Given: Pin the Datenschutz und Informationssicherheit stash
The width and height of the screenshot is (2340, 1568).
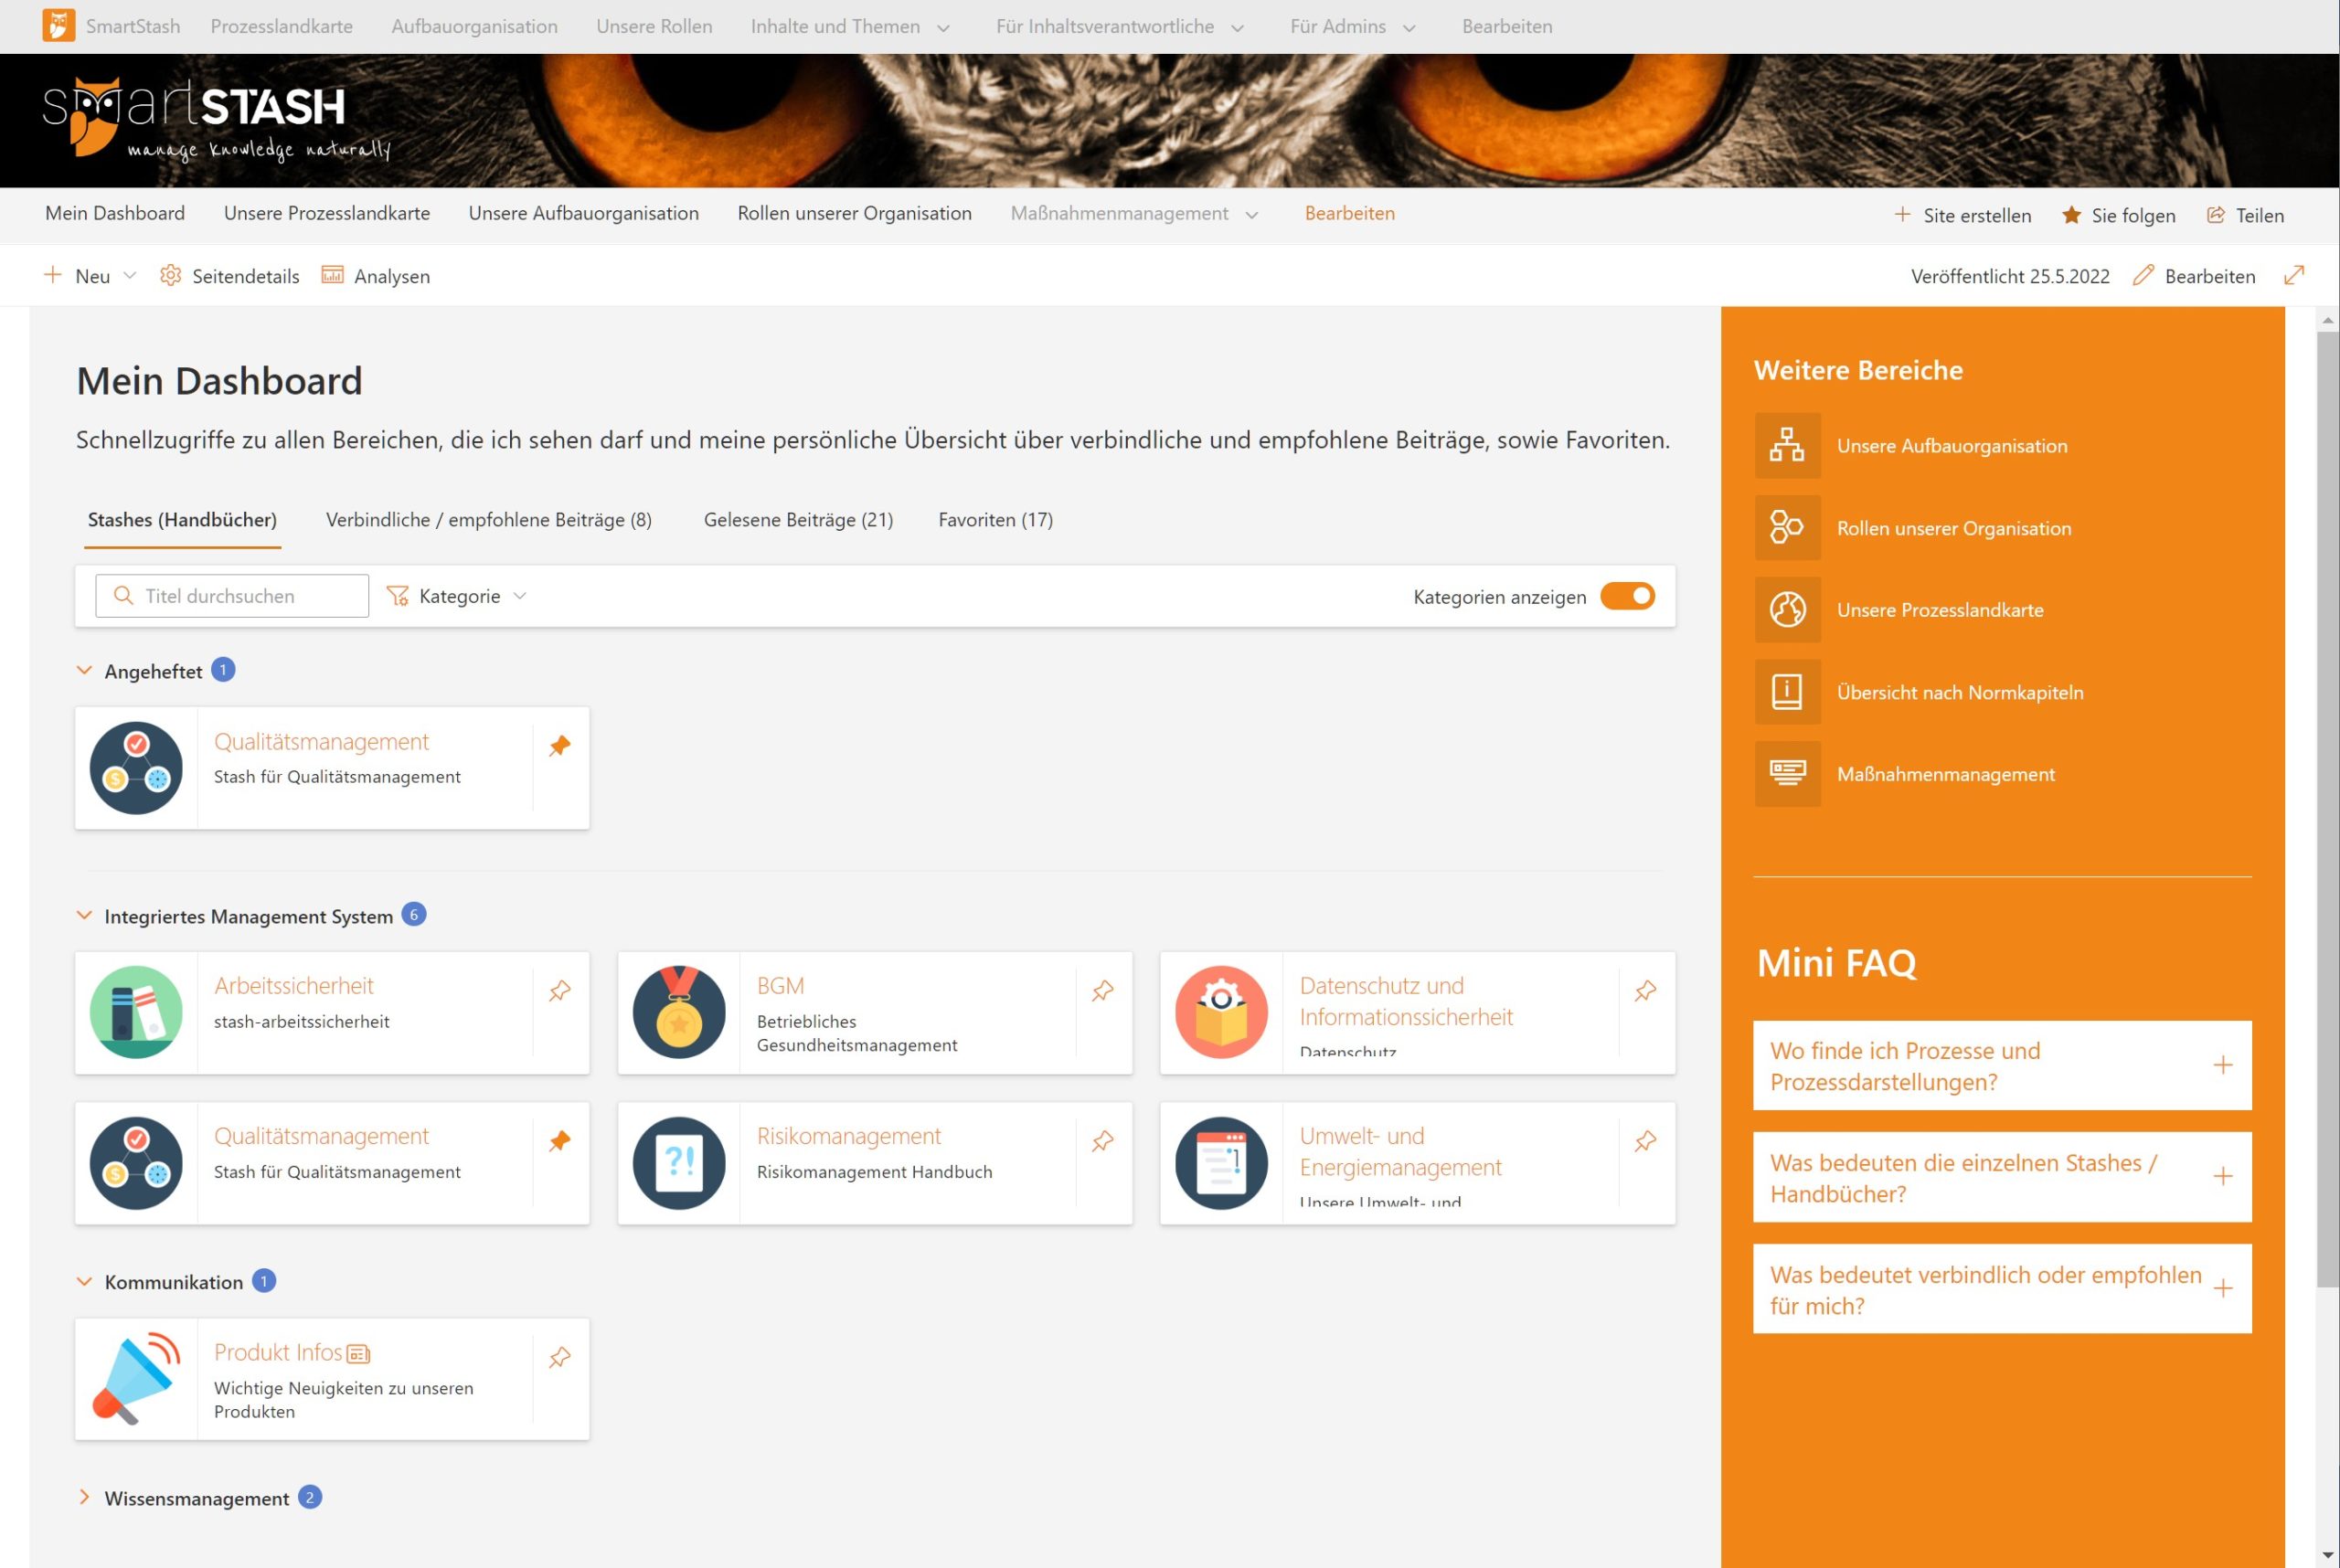Looking at the screenshot, I should click(1645, 990).
